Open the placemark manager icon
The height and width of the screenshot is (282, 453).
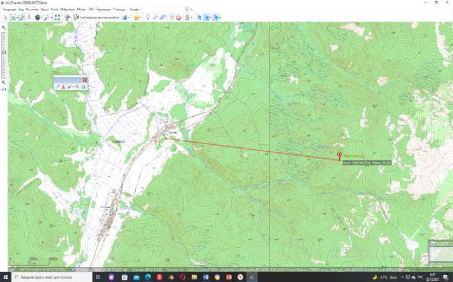[172, 18]
